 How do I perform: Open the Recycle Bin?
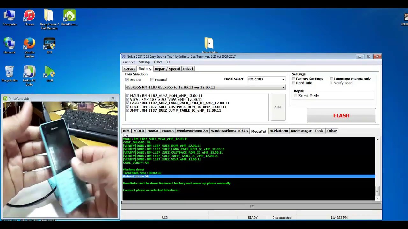click(9, 74)
